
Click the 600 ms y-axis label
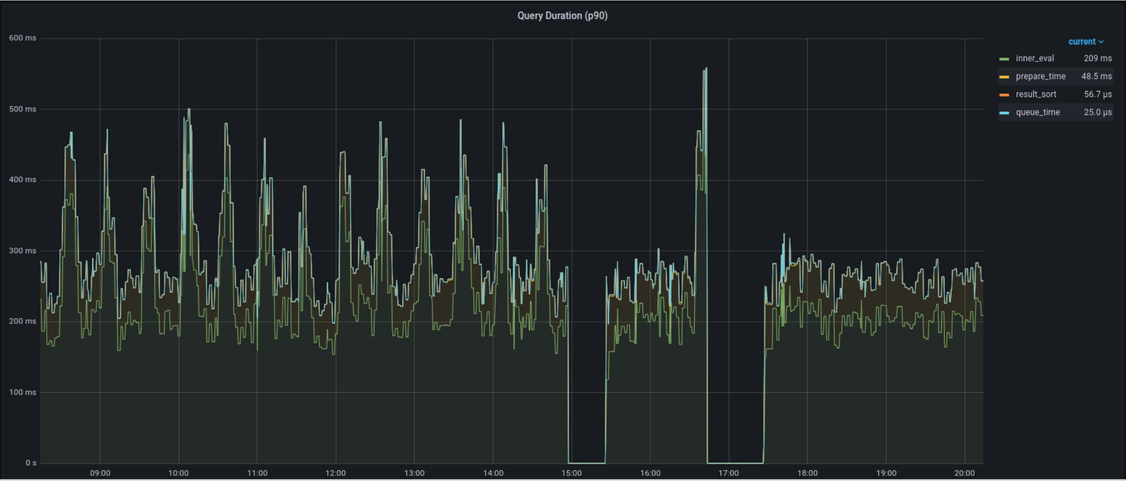[x=23, y=38]
